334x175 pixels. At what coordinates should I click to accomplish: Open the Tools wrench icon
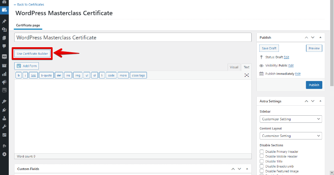[x=4, y=127]
